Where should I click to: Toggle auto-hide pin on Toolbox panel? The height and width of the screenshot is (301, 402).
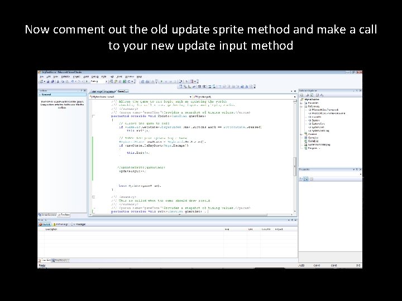coord(82,91)
